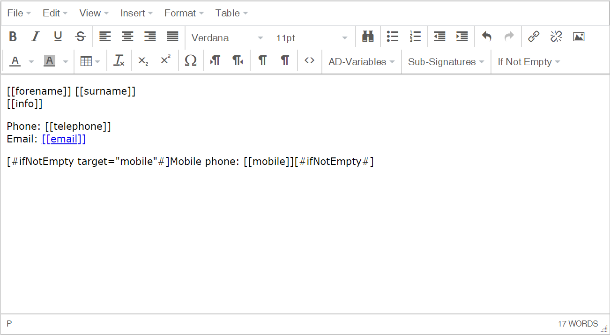Screen dimensions: 610x335
Task: Align text right
Action: (x=150, y=37)
